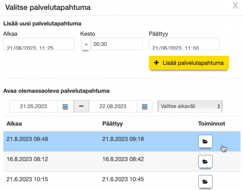
Task: Open the service event starting 16.8.2023 08:12
Action: [x=205, y=161]
